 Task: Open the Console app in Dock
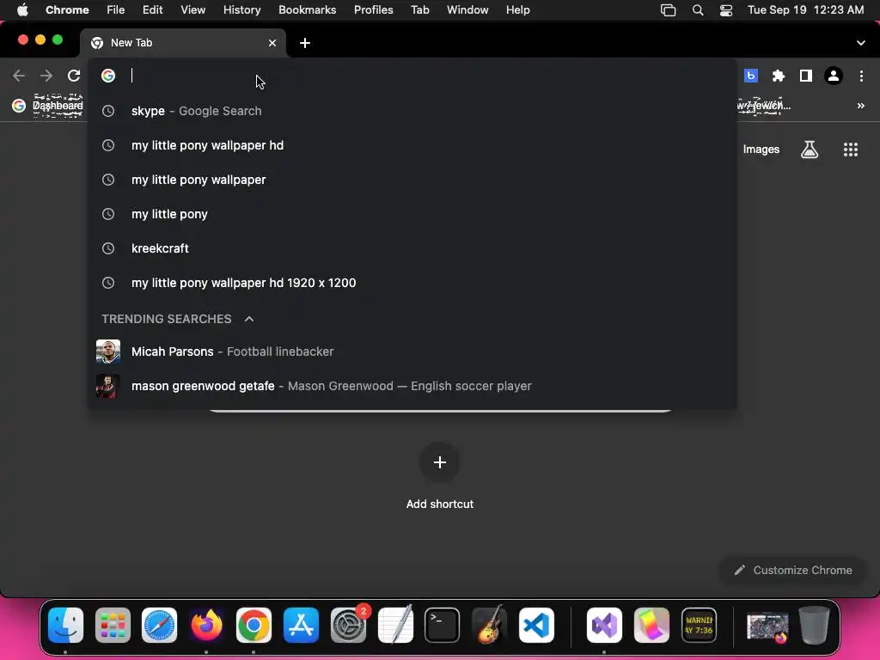pyautogui.click(x=699, y=625)
